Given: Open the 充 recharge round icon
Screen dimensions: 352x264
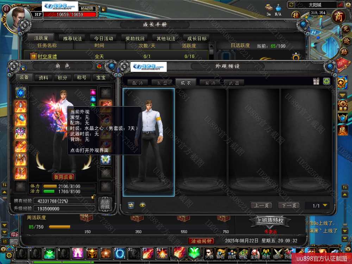Looking at the screenshot, I should pyautogui.click(x=346, y=29).
